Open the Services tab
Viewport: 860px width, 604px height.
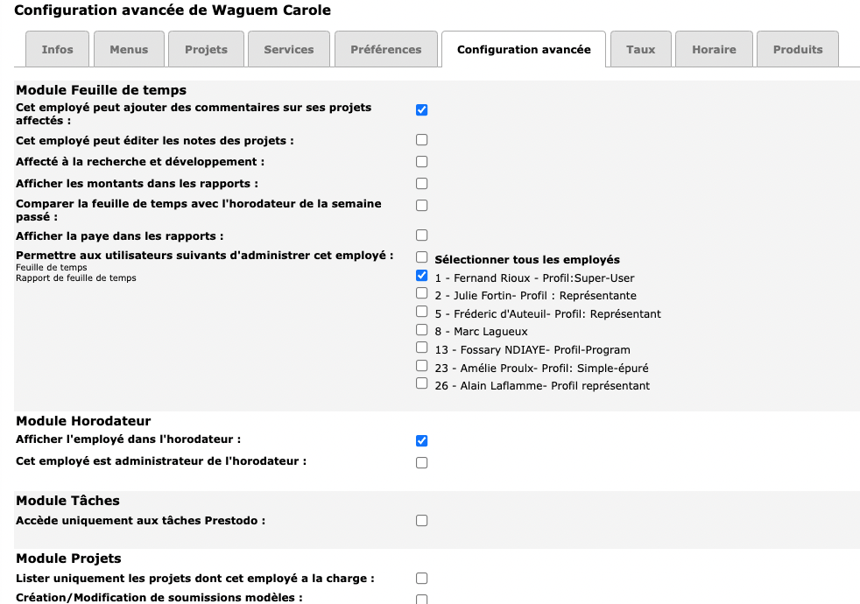pos(288,50)
